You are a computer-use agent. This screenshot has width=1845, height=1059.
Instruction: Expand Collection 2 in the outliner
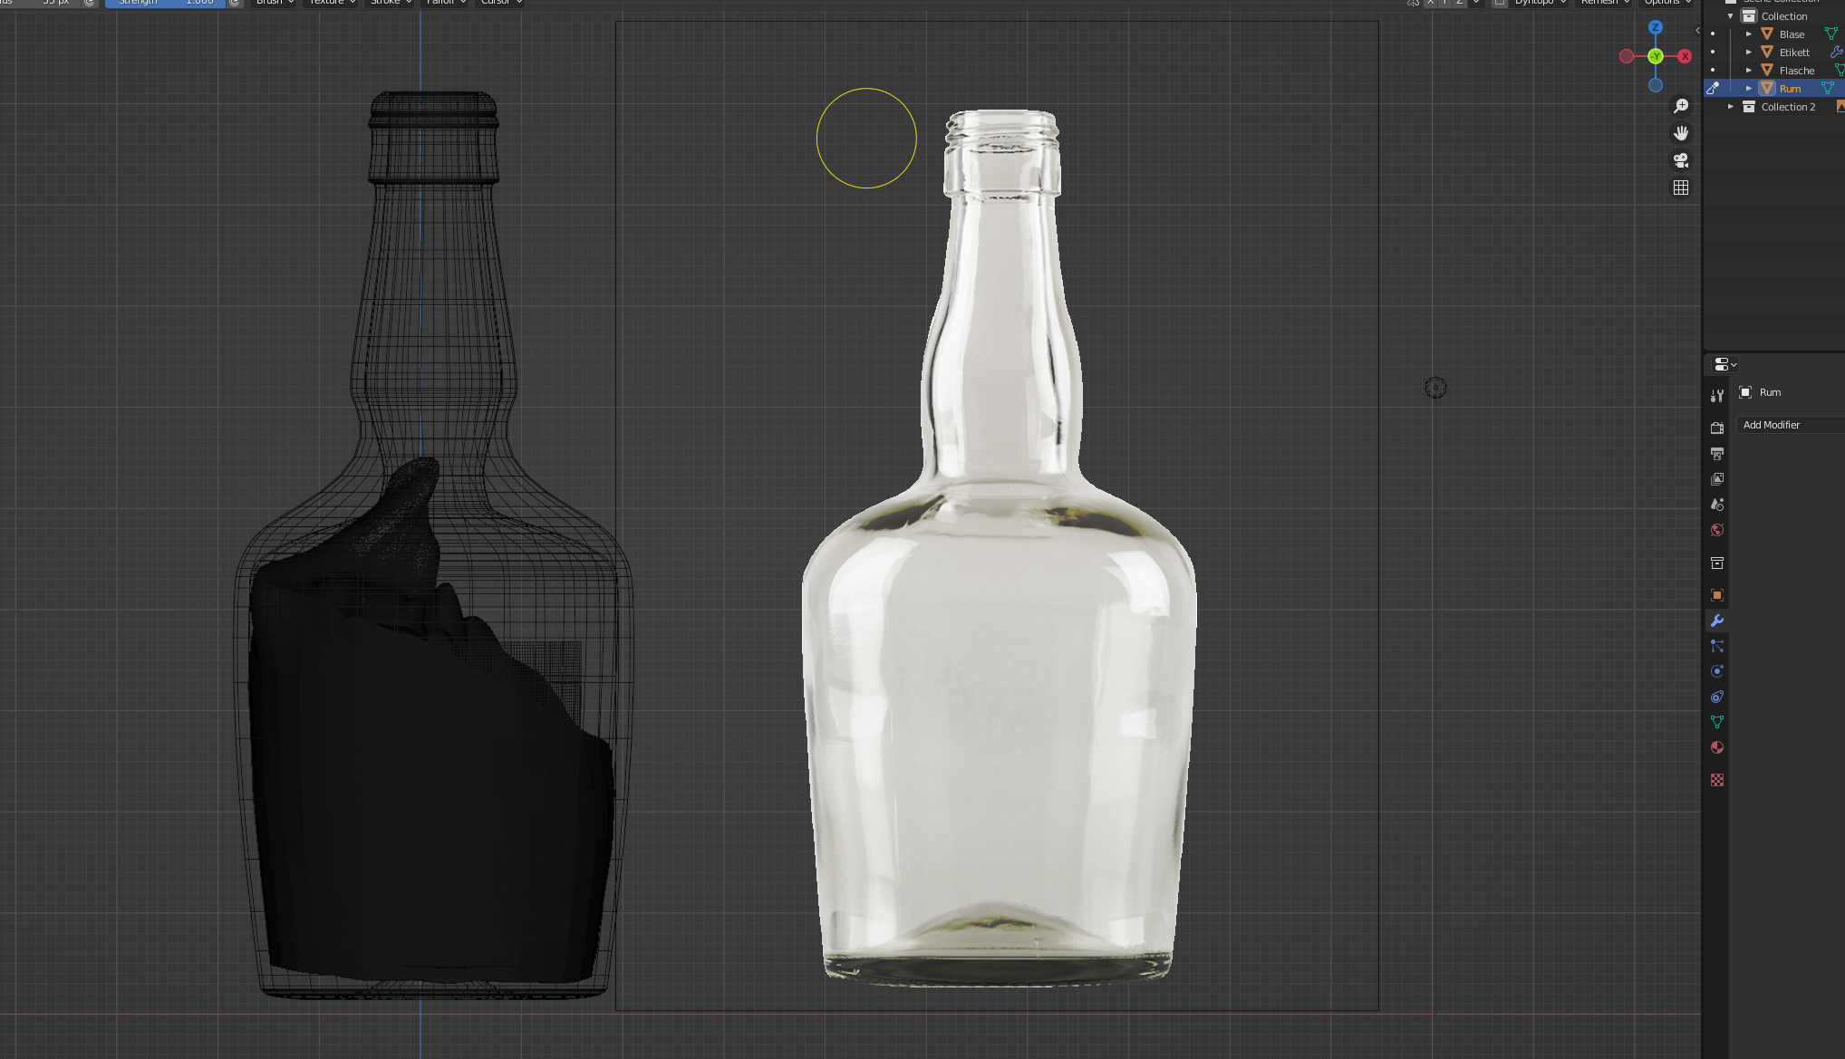tap(1731, 107)
